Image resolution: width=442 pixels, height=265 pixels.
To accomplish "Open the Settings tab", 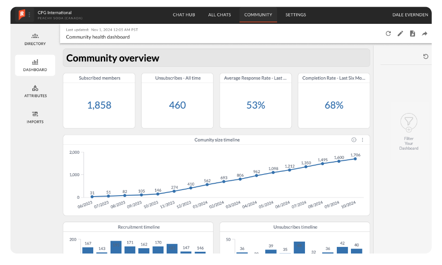I will tap(295, 15).
